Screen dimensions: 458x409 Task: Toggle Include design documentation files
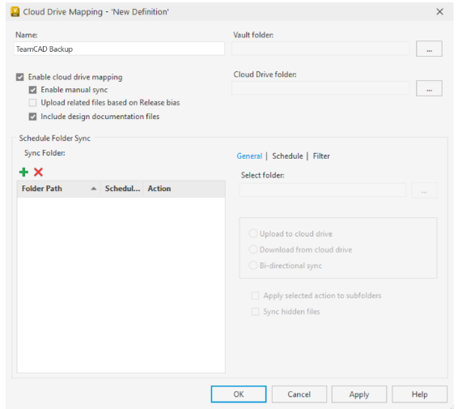32,117
